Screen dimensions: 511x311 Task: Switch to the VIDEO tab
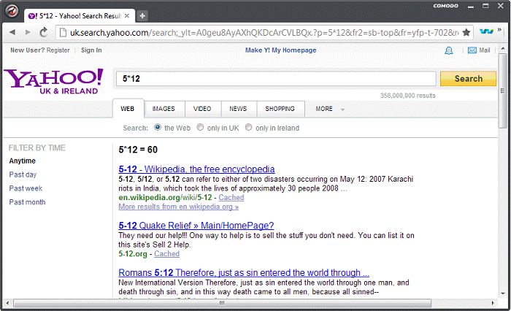[x=202, y=109]
